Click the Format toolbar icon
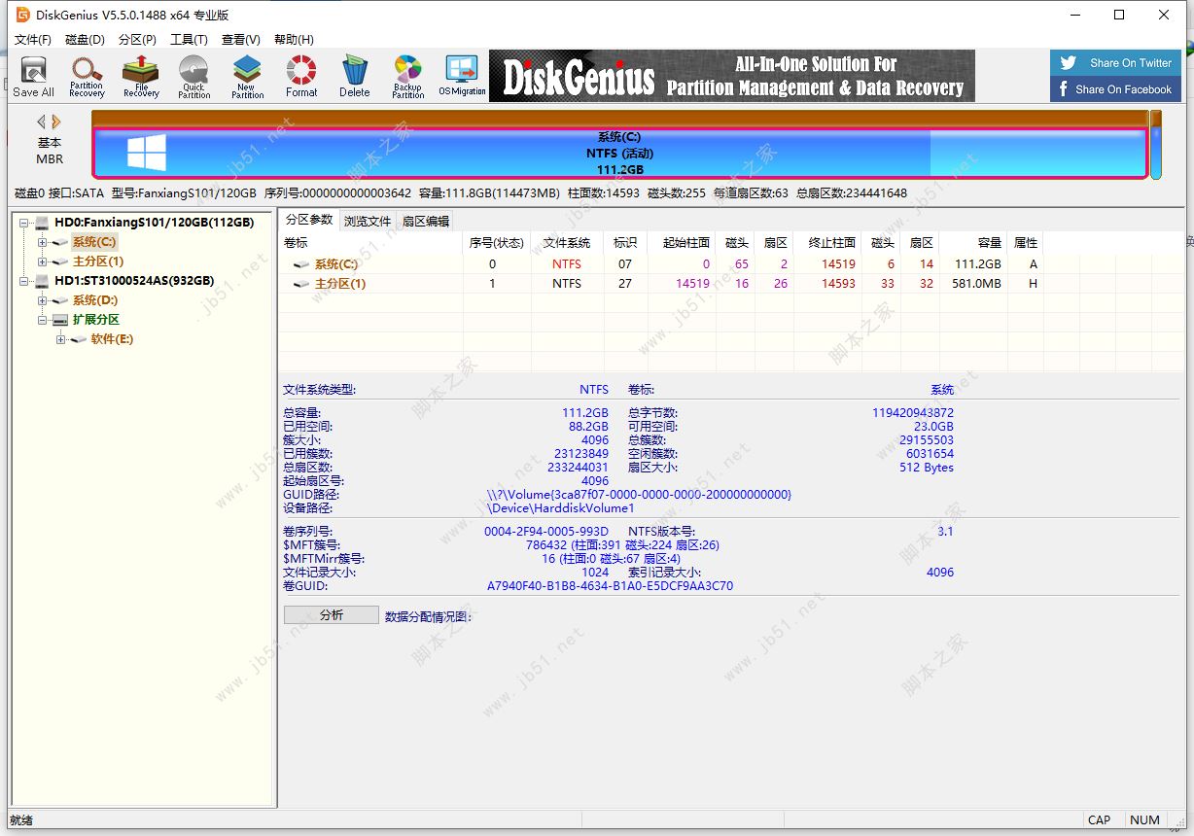 click(301, 76)
